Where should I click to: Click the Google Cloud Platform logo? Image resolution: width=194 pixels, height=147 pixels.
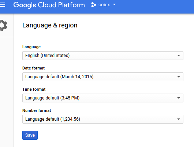[x=49, y=5]
